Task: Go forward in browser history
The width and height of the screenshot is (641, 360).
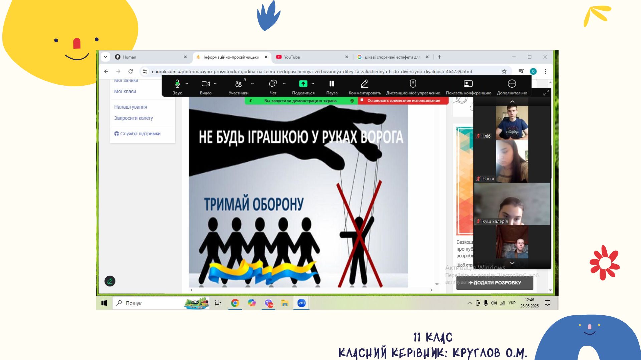Action: tap(118, 71)
